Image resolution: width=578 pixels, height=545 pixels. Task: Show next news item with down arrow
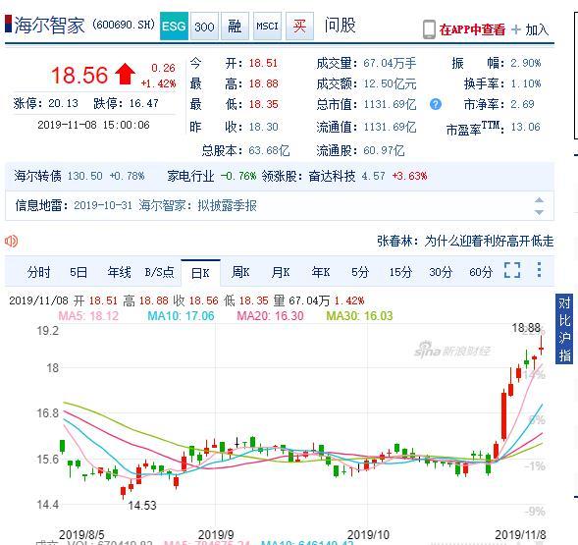[539, 212]
